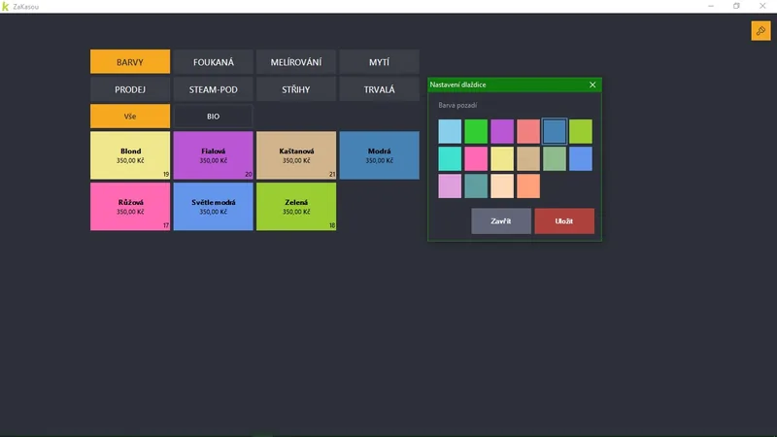Pick the salmon red swatch

coord(528,131)
